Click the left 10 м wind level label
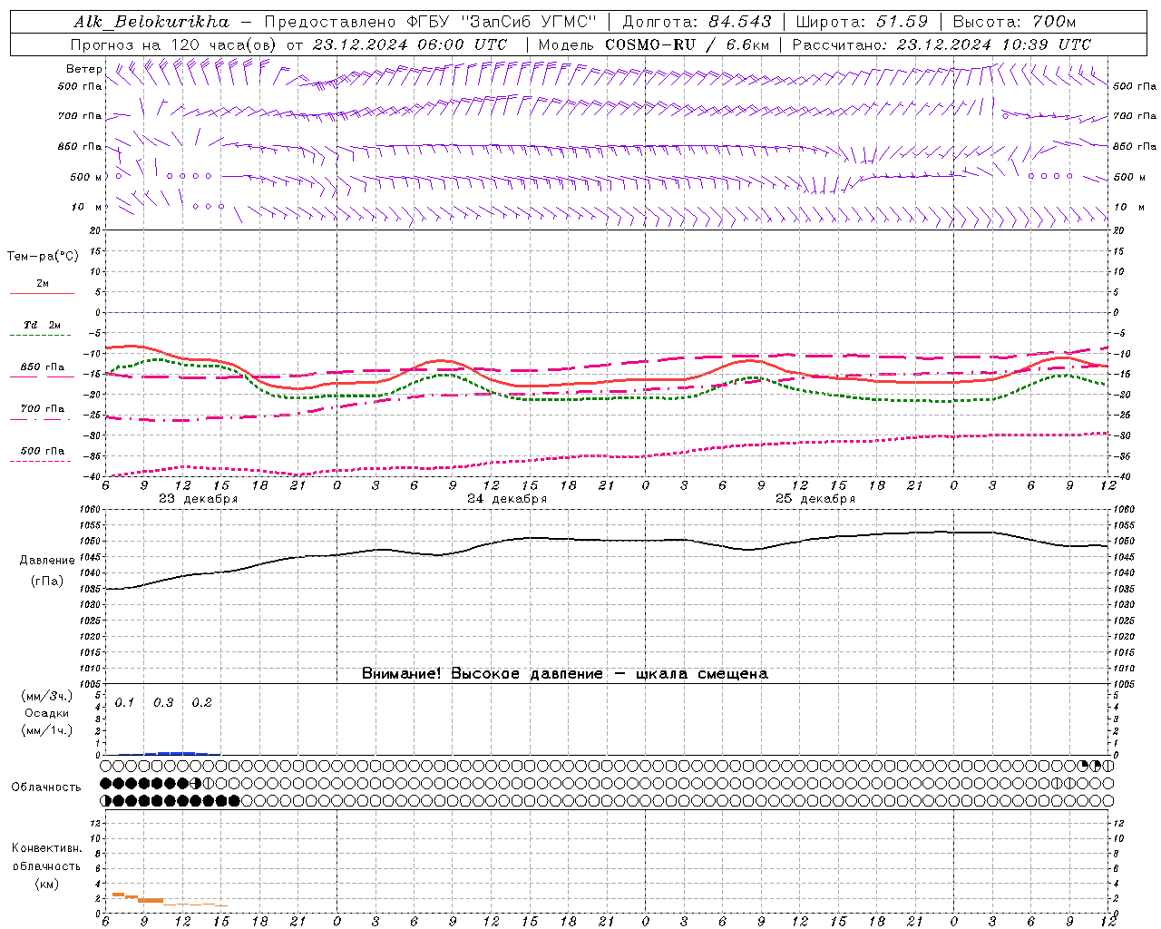Viewport: 1161px width, 929px height. [x=86, y=207]
